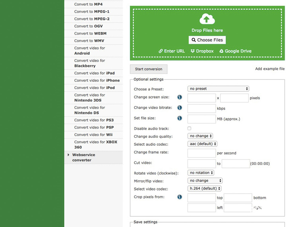
Task: Open info icon for Change screen size
Action: tap(180, 97)
